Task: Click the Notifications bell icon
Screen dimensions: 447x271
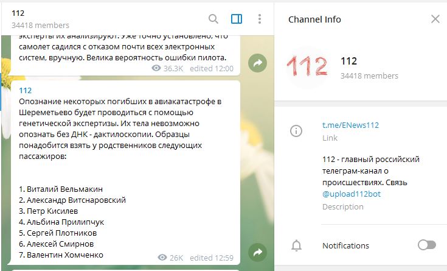Action: click(297, 245)
